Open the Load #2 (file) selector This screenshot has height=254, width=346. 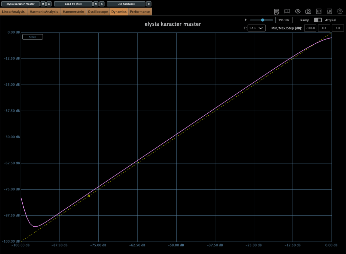tap(73, 4)
